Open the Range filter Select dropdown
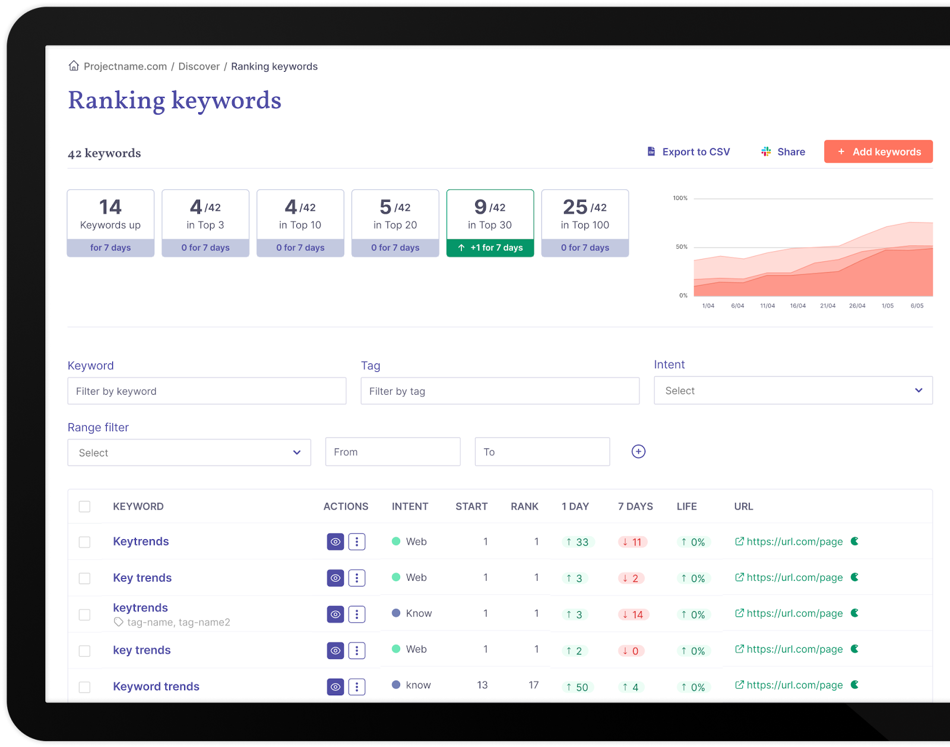Screen dimensions: 950x747 click(x=189, y=452)
